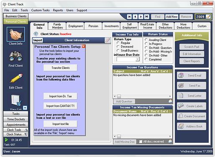Open the Appointments section

[x=16, y=125]
